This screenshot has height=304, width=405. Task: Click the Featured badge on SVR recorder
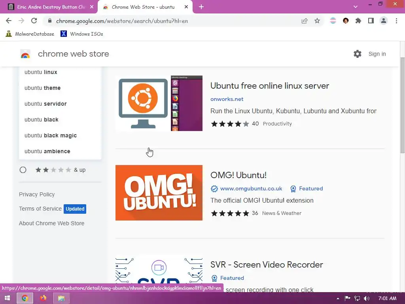pyautogui.click(x=227, y=278)
